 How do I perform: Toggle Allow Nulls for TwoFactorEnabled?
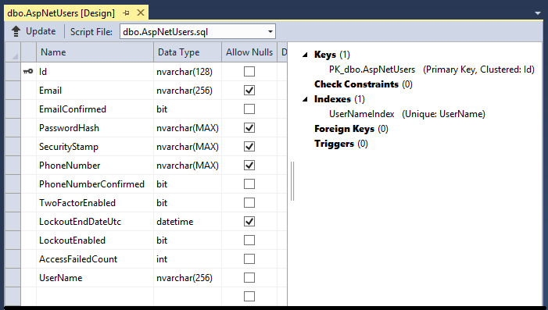point(249,203)
